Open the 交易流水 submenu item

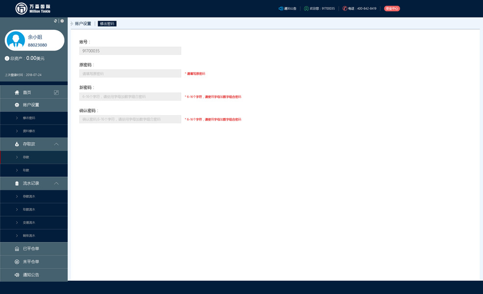(34, 222)
